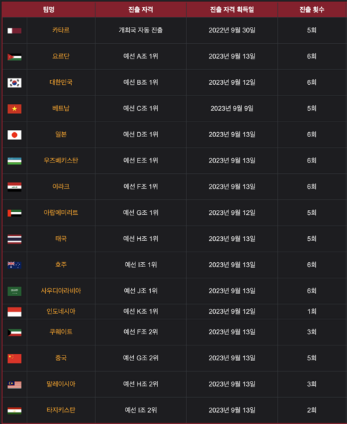This screenshot has height=424, width=347.
Task: Open the 쿠웨이트 team link
Action: [x=61, y=332]
